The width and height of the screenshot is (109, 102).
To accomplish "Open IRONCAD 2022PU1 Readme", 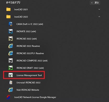I will pos(30,53).
